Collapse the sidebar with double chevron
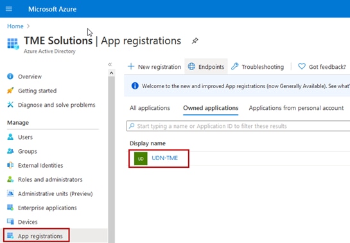Image resolution: width=350 pixels, height=243 pixels. 110,64
